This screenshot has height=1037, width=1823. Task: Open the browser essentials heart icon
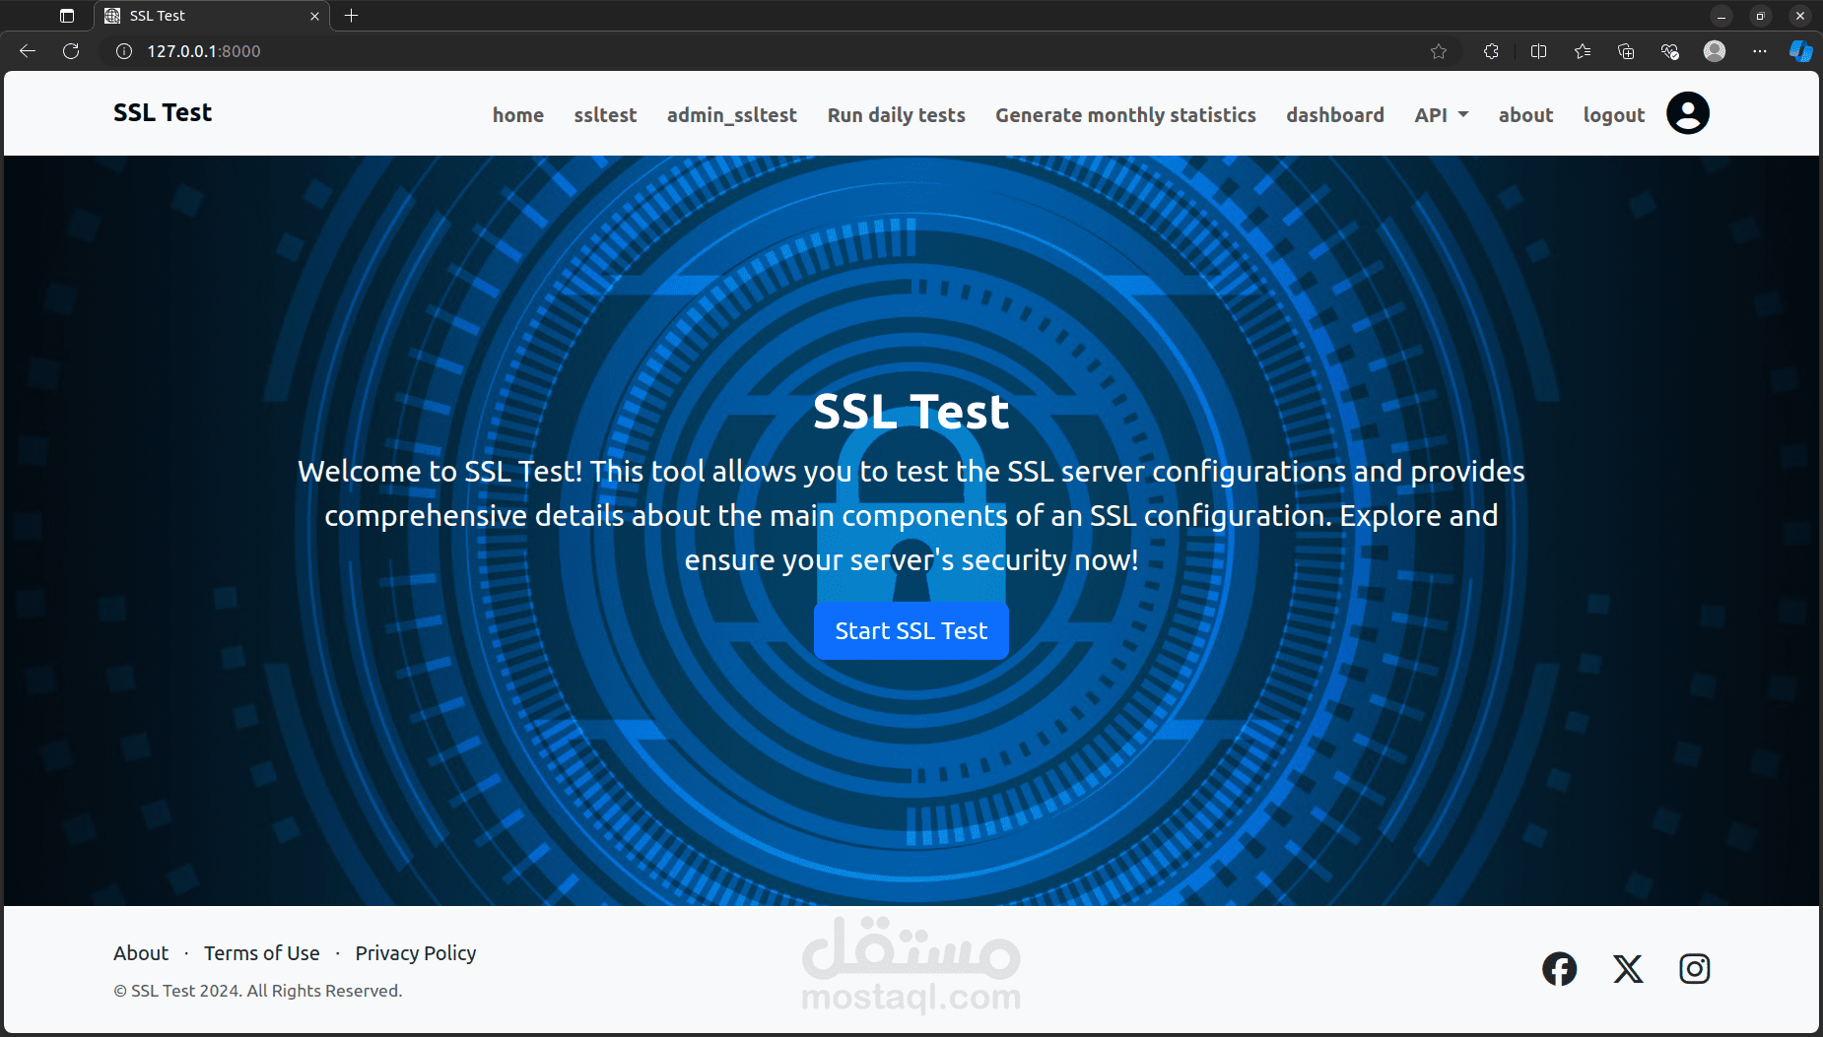click(x=1669, y=51)
